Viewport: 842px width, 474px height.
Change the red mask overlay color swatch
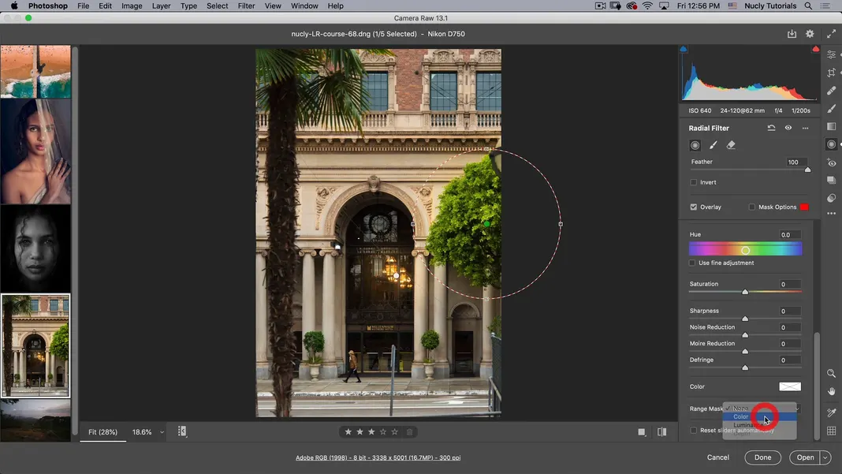click(804, 207)
